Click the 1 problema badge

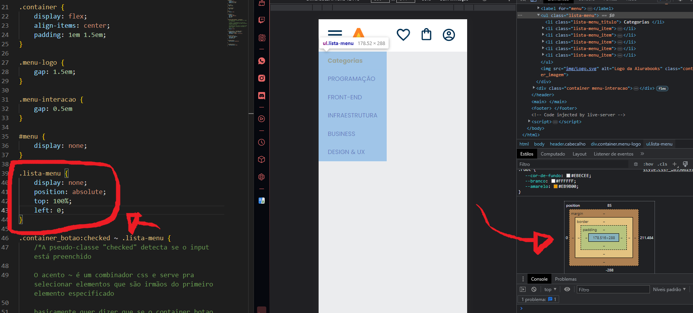pos(538,299)
